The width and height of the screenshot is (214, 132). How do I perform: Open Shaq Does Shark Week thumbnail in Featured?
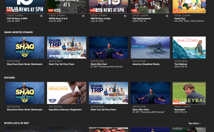click(x=25, y=93)
